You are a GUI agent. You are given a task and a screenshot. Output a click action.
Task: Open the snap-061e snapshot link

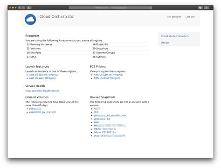click(109, 136)
